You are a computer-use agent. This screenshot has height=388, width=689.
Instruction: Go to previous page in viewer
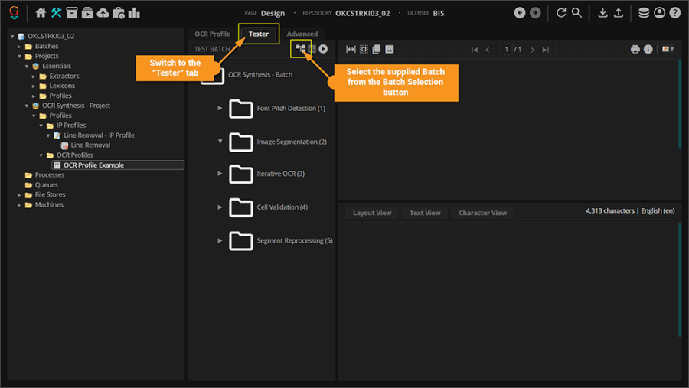[x=488, y=50]
